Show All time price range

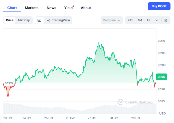(148, 20)
